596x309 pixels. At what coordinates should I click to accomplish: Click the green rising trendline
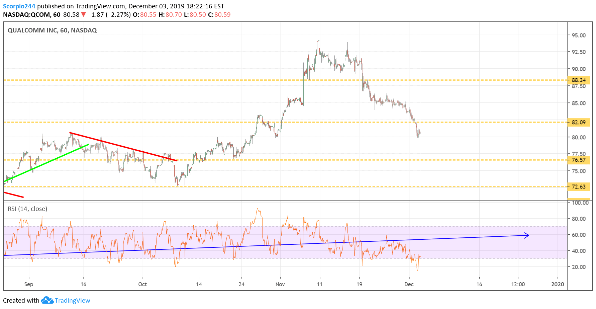tap(46, 163)
